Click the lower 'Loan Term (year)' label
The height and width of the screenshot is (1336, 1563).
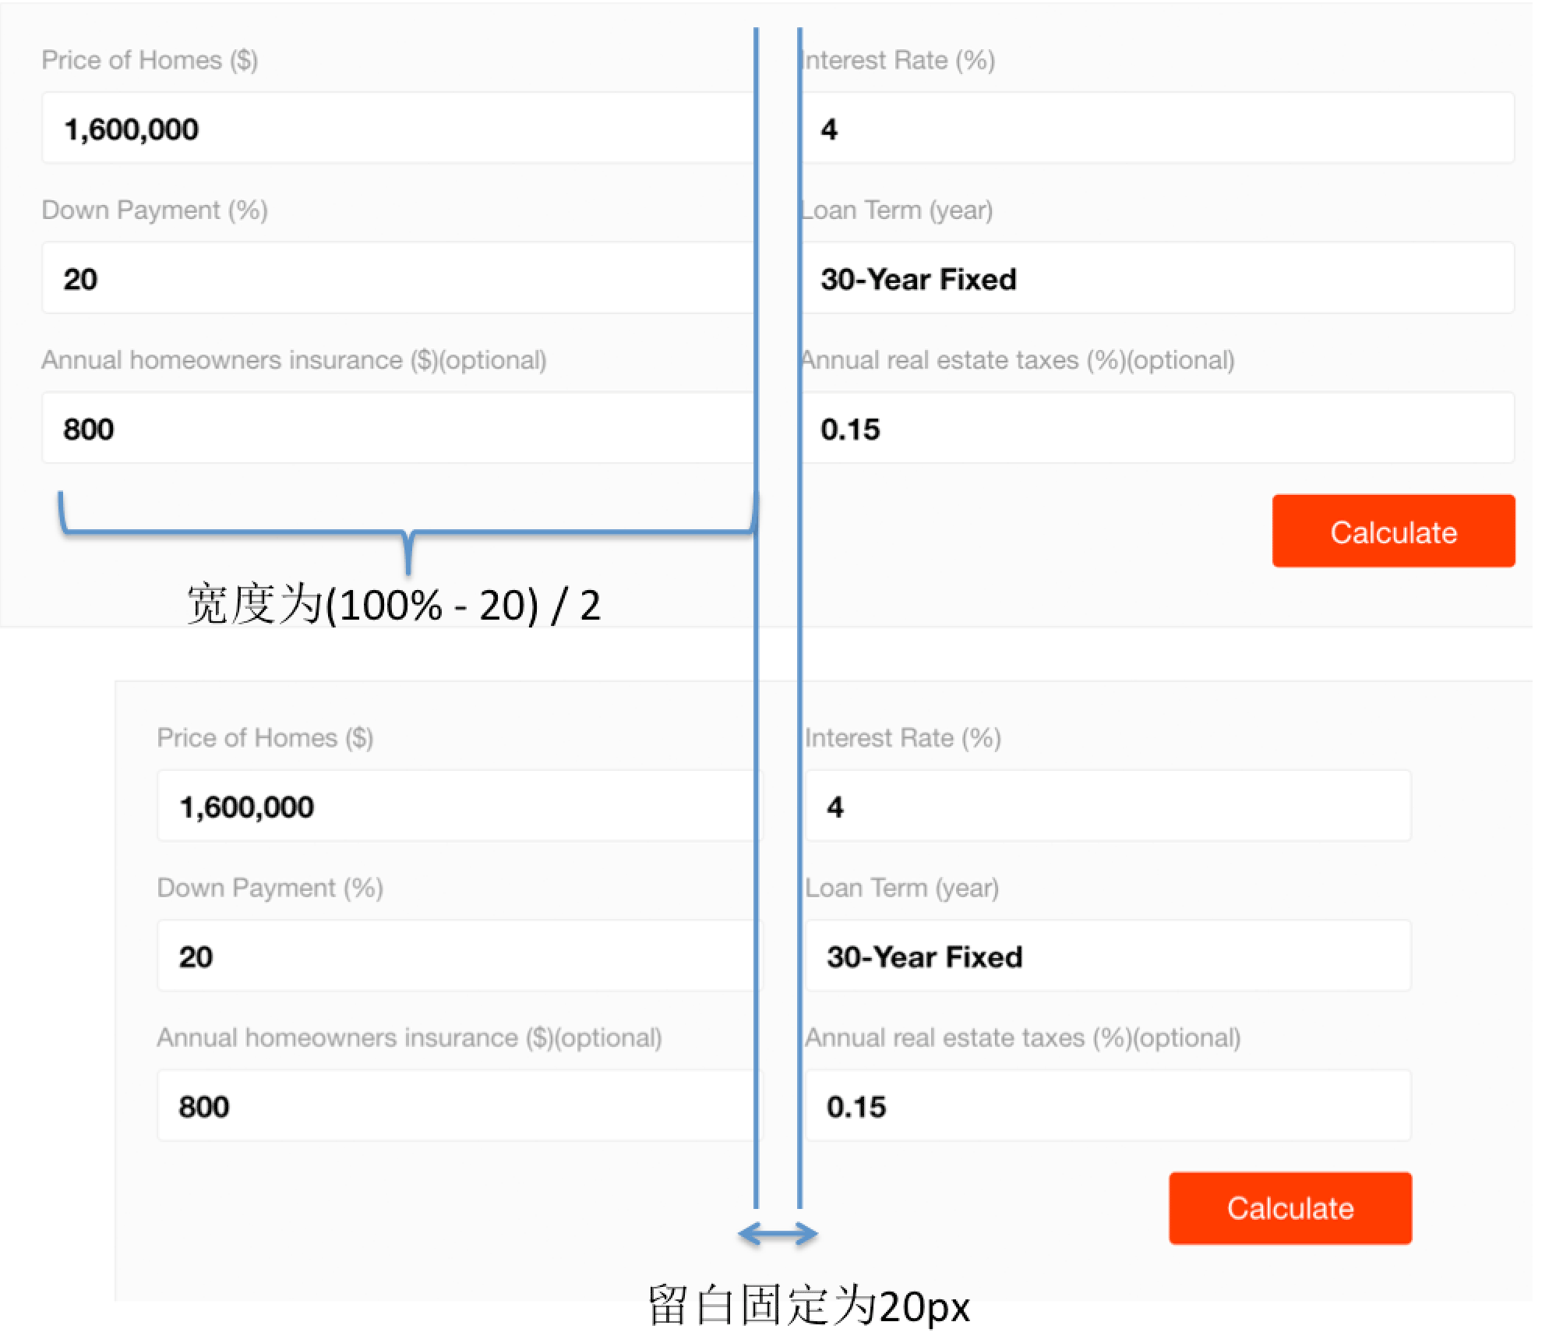(902, 888)
